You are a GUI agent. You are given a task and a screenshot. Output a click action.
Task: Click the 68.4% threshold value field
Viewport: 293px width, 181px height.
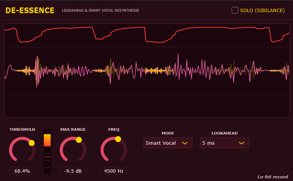point(22,171)
